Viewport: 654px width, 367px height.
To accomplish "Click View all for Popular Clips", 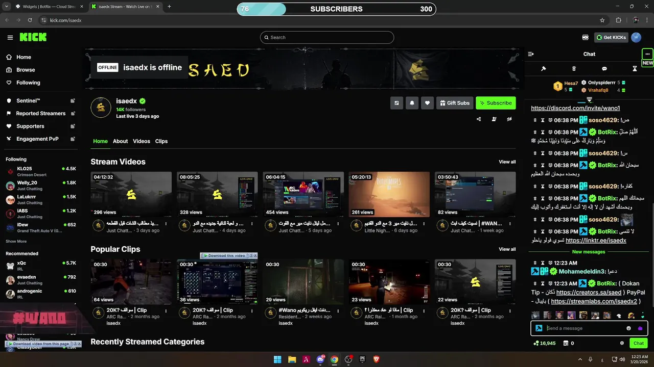I will (x=507, y=249).
